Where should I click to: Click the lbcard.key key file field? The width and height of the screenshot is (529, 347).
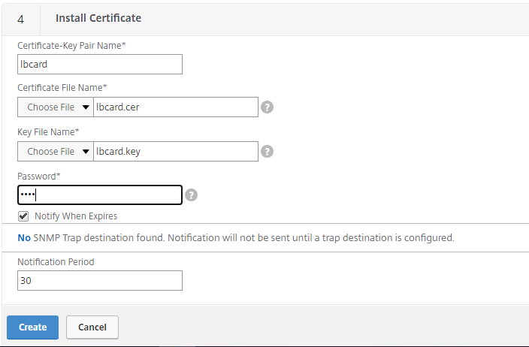click(x=176, y=152)
